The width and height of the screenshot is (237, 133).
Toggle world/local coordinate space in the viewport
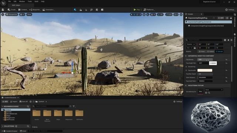click(x=144, y=15)
